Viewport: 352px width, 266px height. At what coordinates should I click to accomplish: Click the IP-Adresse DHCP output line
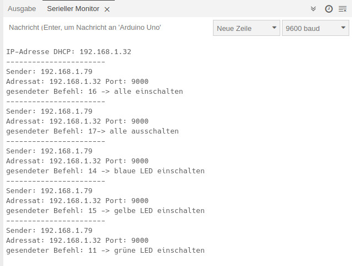[x=69, y=52]
